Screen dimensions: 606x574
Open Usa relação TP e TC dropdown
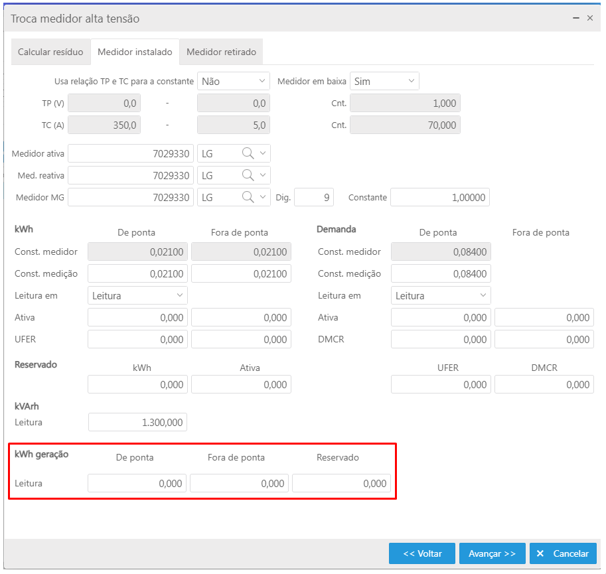click(234, 81)
